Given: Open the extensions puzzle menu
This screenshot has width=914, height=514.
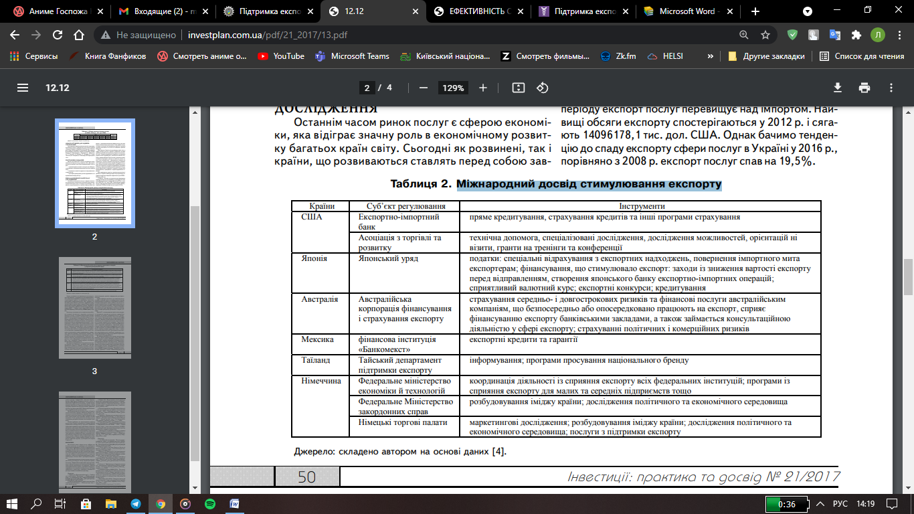Looking at the screenshot, I should [856, 35].
